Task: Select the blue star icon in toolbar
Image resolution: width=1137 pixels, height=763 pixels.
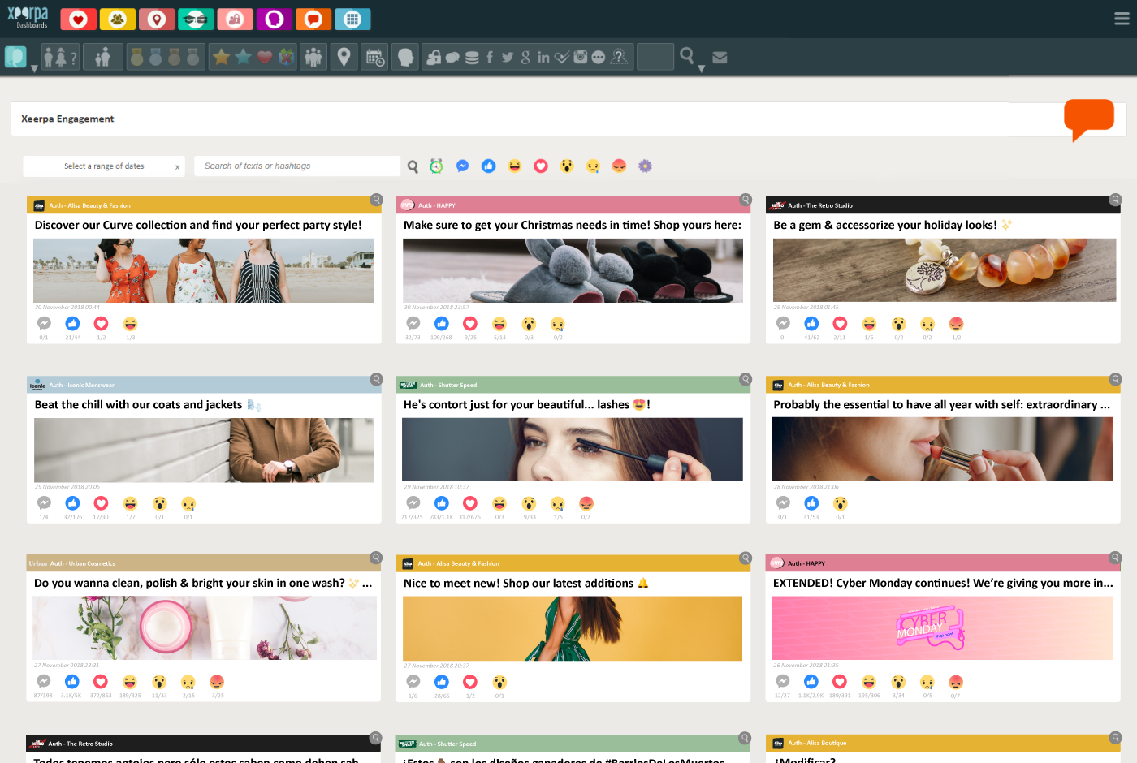Action: (243, 57)
